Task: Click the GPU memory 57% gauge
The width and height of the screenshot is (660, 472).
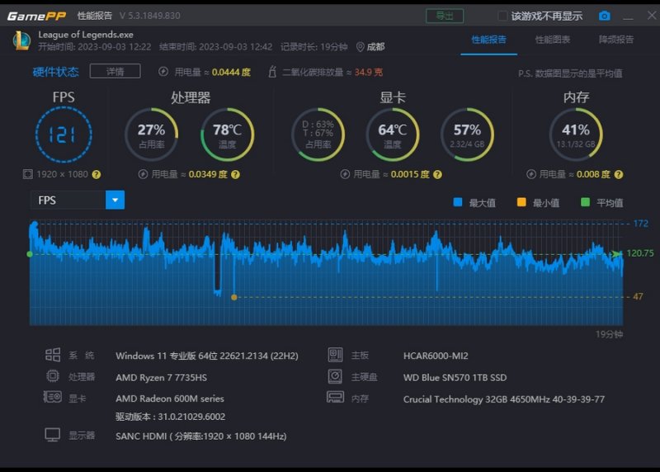Action: pos(467,135)
